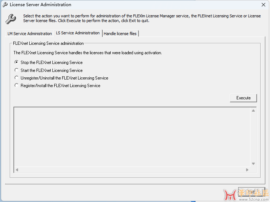Switch to LS Service Administration tab
The image size is (270, 202).
pos(78,33)
